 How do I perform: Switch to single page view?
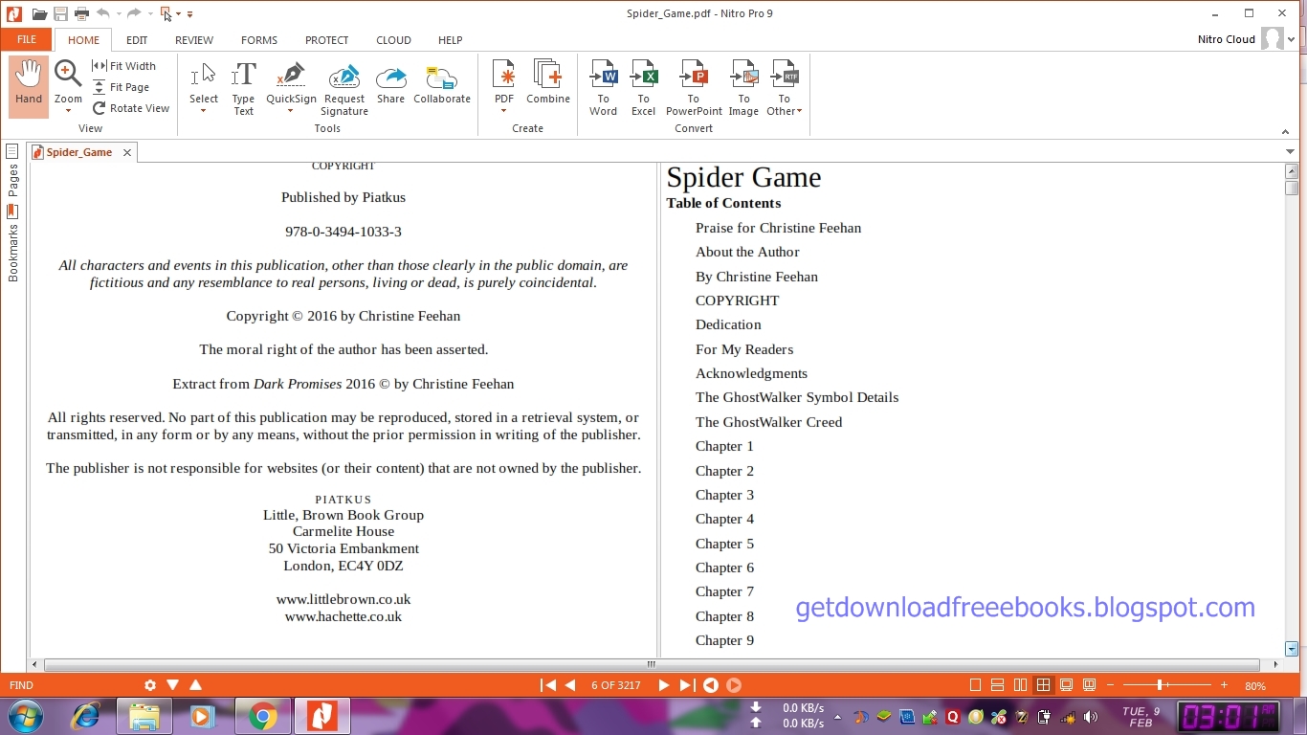click(x=975, y=685)
